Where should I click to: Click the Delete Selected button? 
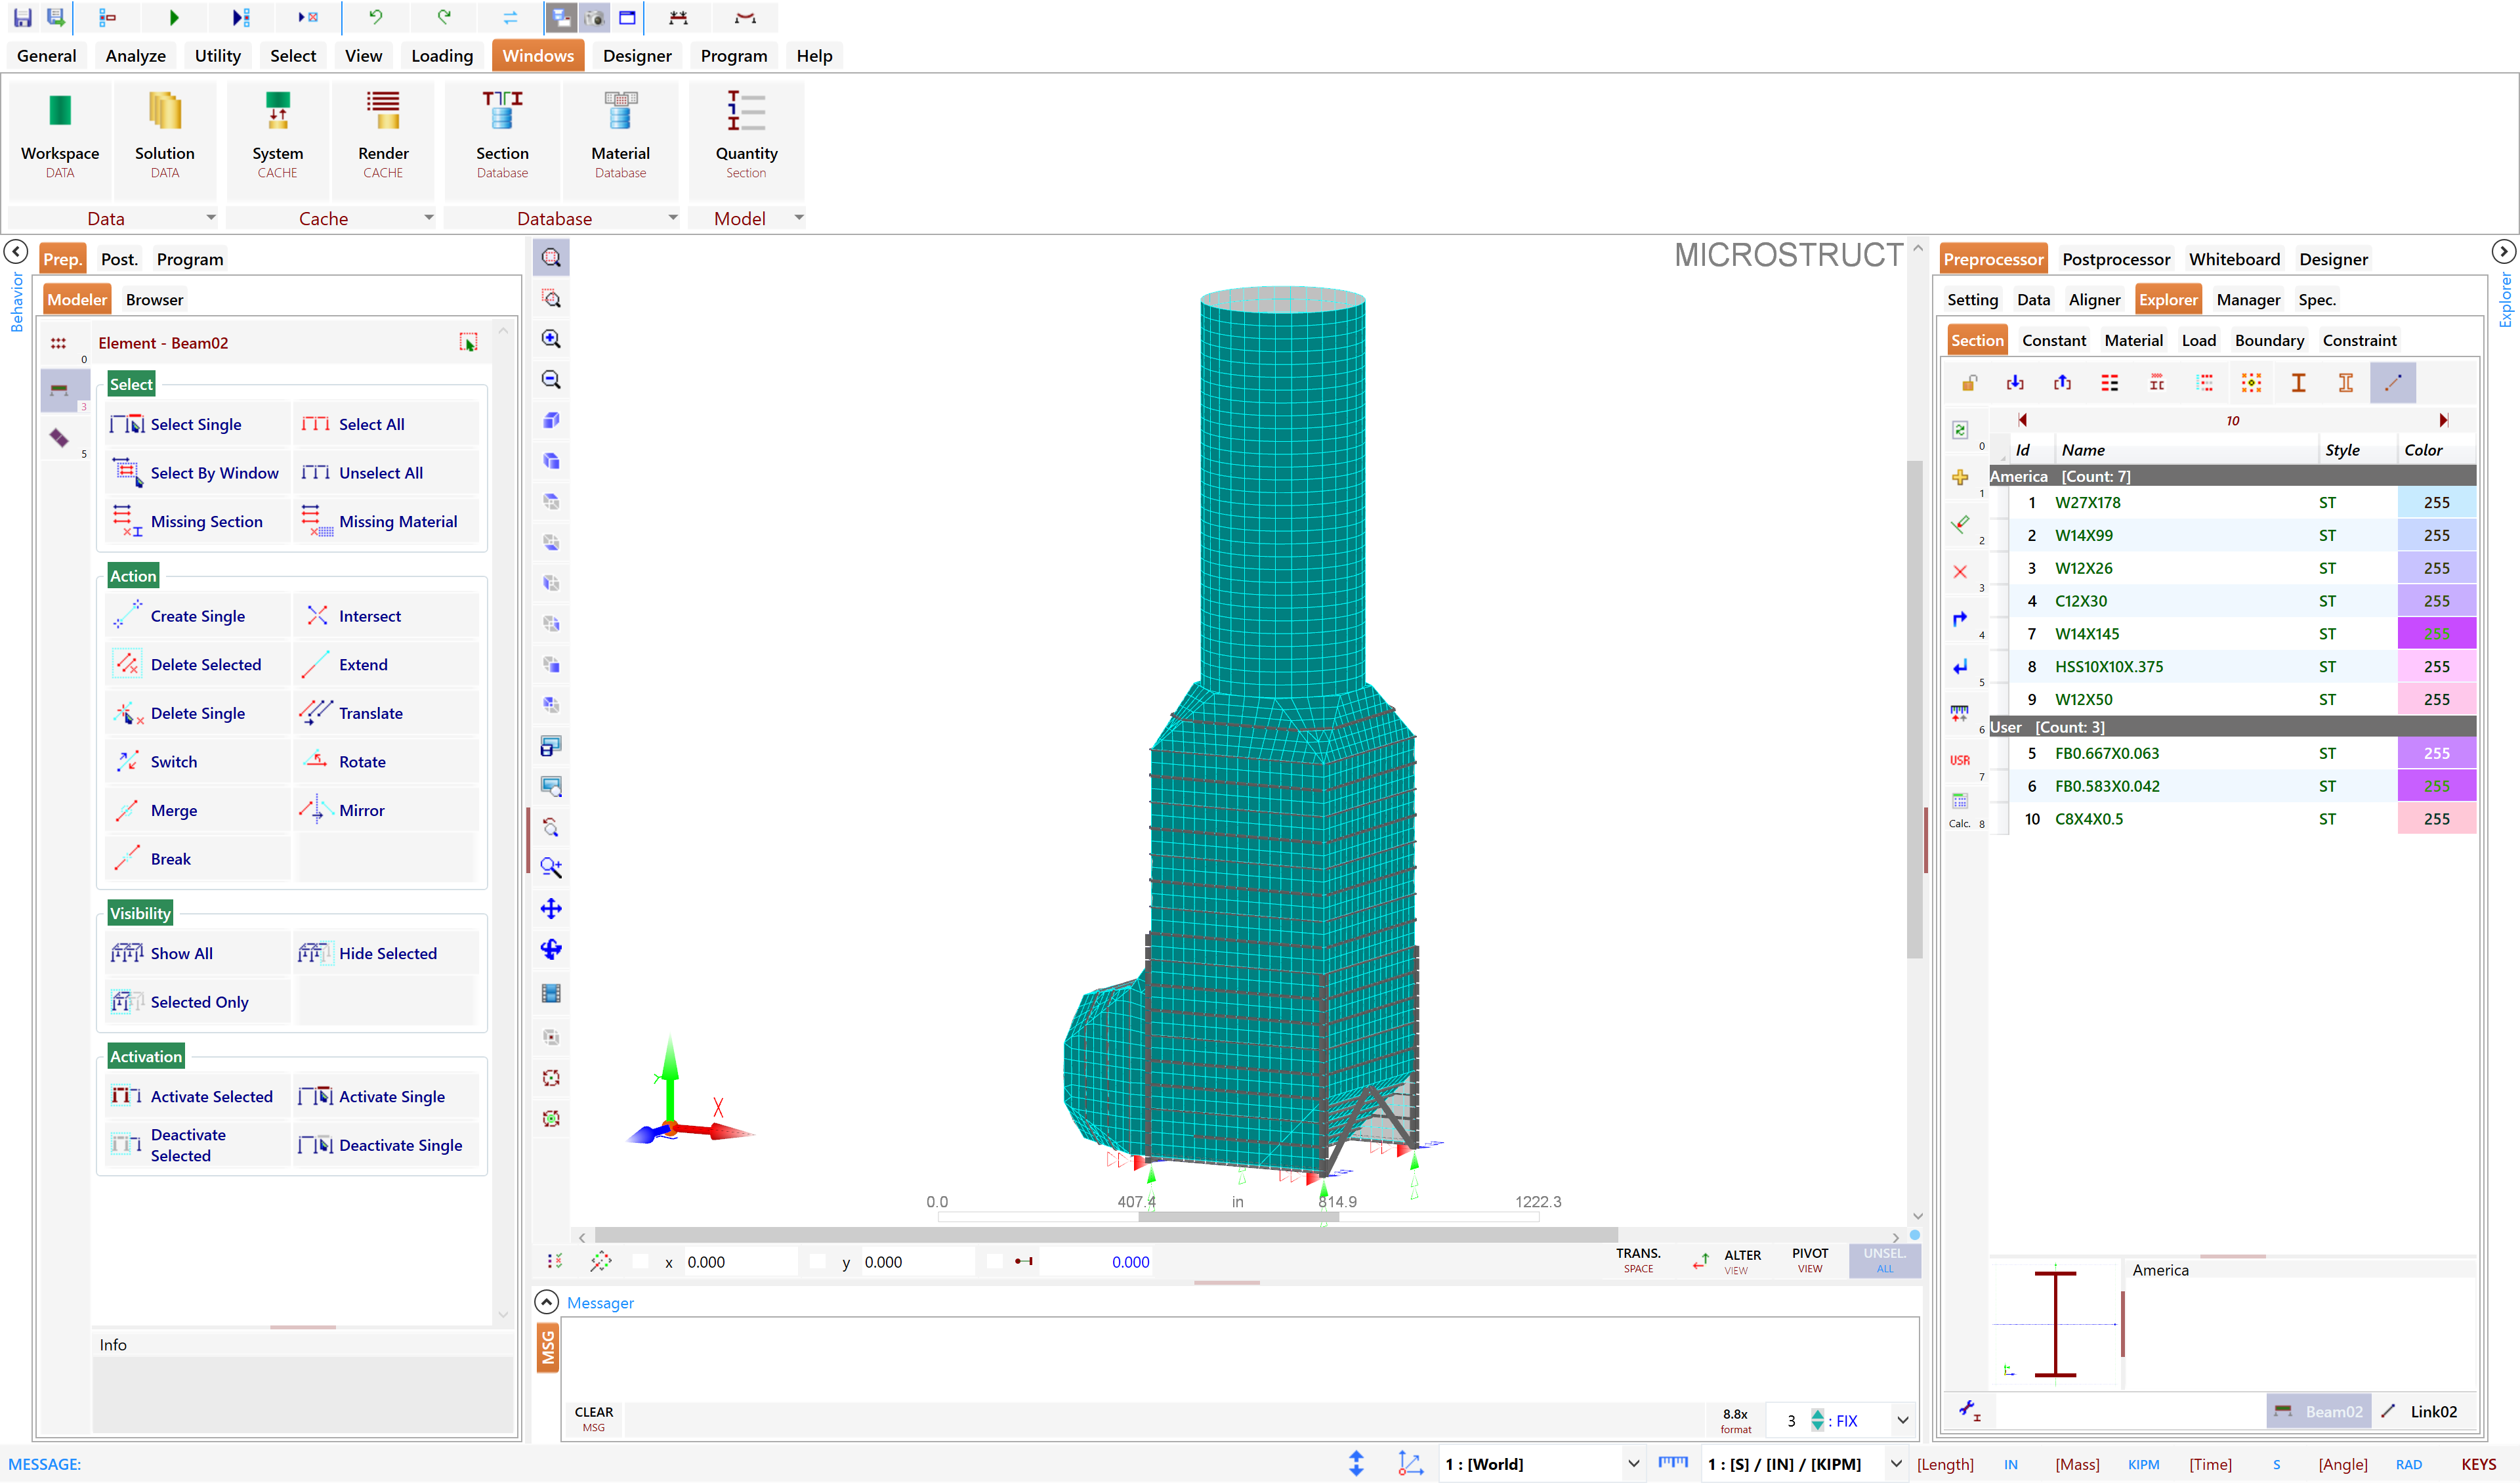[198, 664]
